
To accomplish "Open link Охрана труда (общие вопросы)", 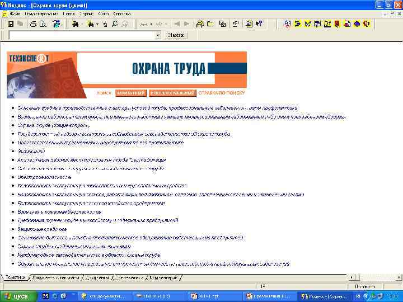I will click(54, 125).
